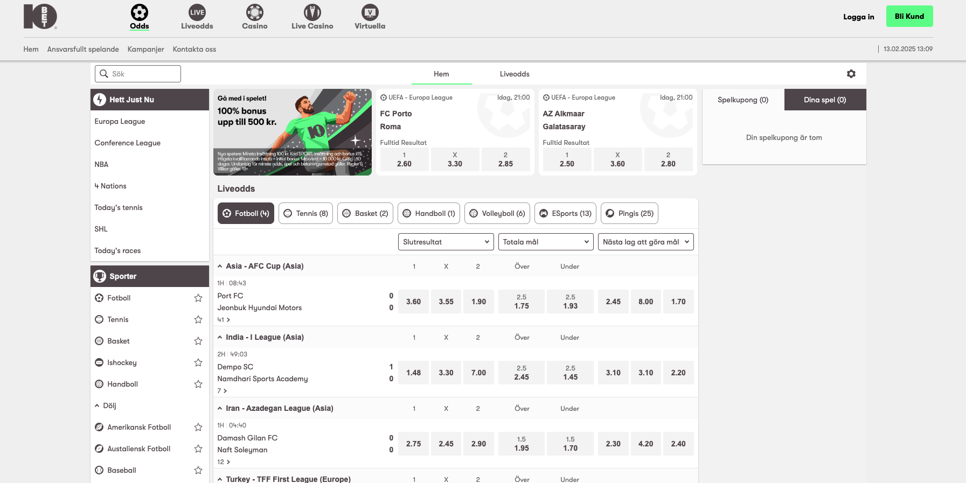Switch to the Spelkupong (0) tab
This screenshot has width=966, height=483.
[743, 100]
